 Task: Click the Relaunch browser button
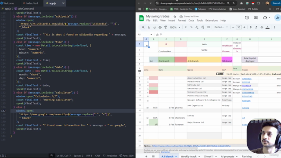click(x=276, y=3)
